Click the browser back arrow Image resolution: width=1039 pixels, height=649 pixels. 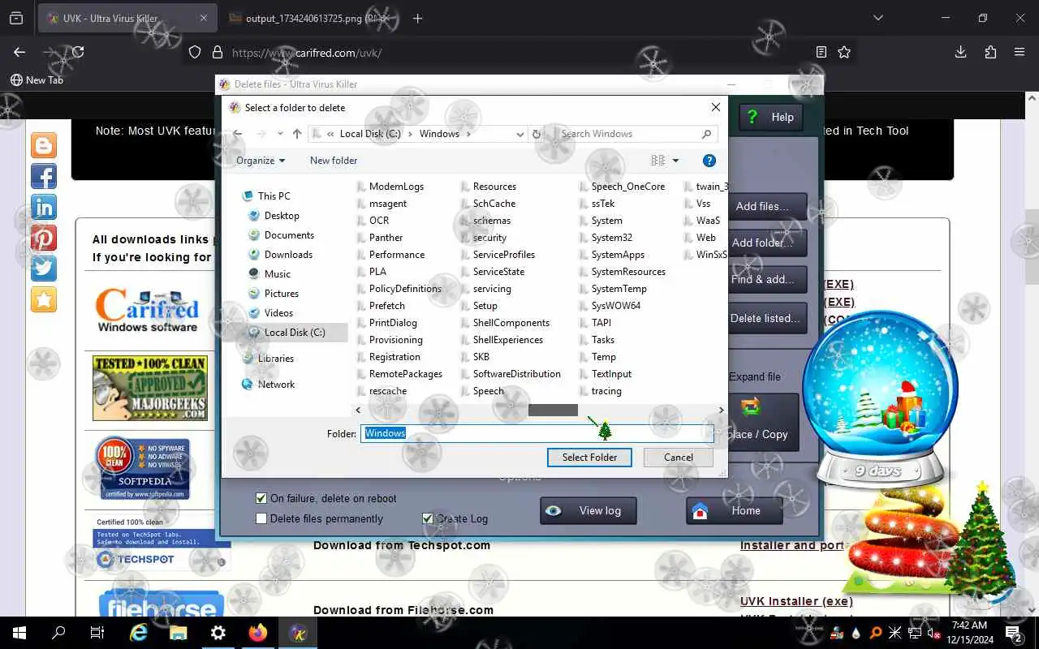19,52
